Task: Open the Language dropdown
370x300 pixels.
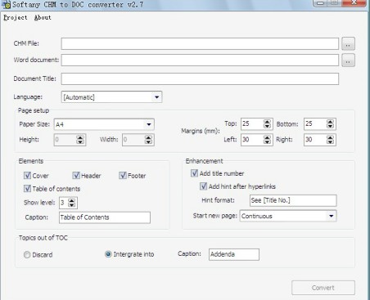Action: pos(111,97)
